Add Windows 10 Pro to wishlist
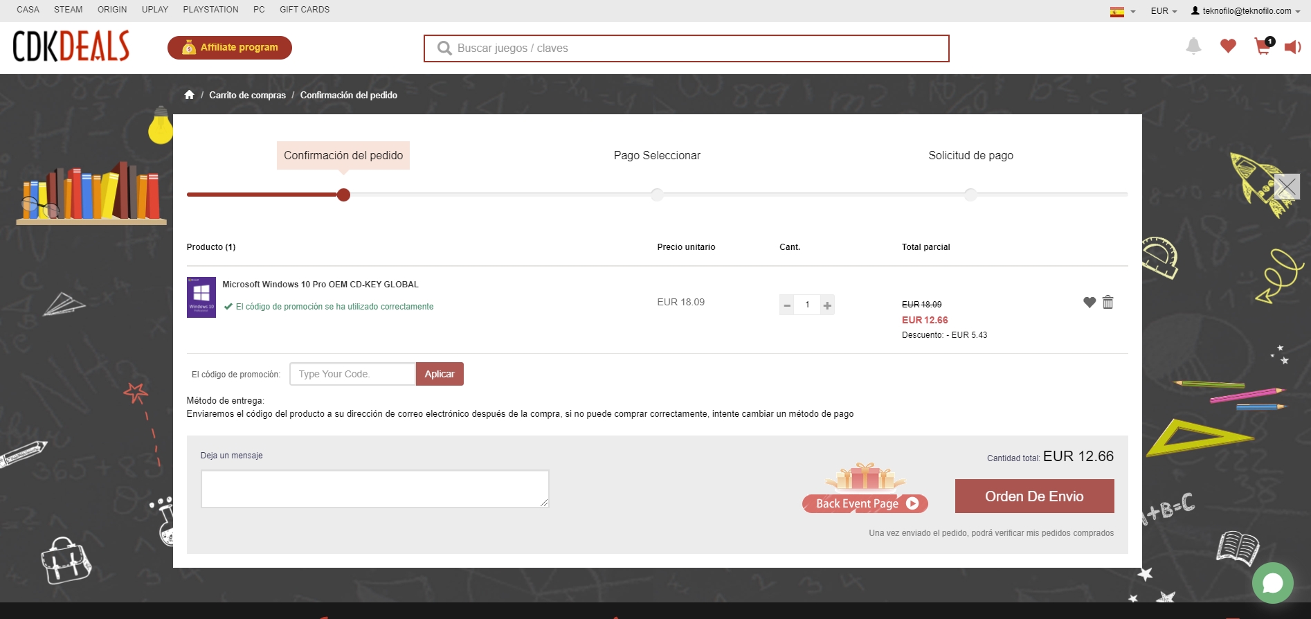Image resolution: width=1311 pixels, height=619 pixels. pos(1090,302)
